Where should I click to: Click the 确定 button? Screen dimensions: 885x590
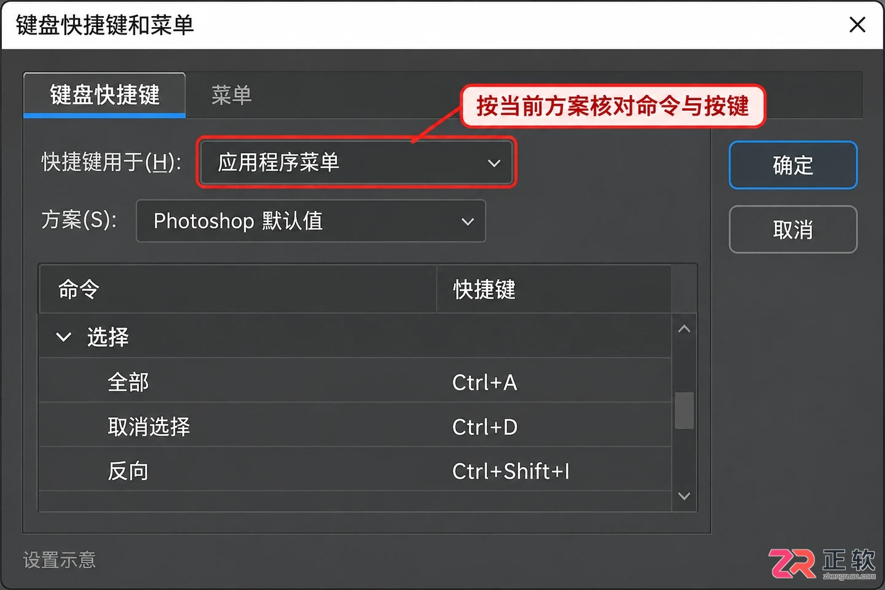793,165
